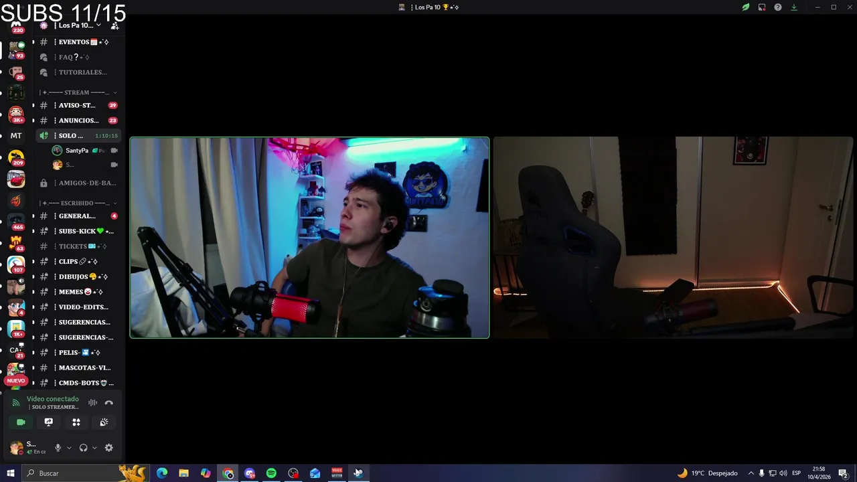Click the 'Video conectado' connection status
Viewport: 857px width, 482px height.
point(52,399)
